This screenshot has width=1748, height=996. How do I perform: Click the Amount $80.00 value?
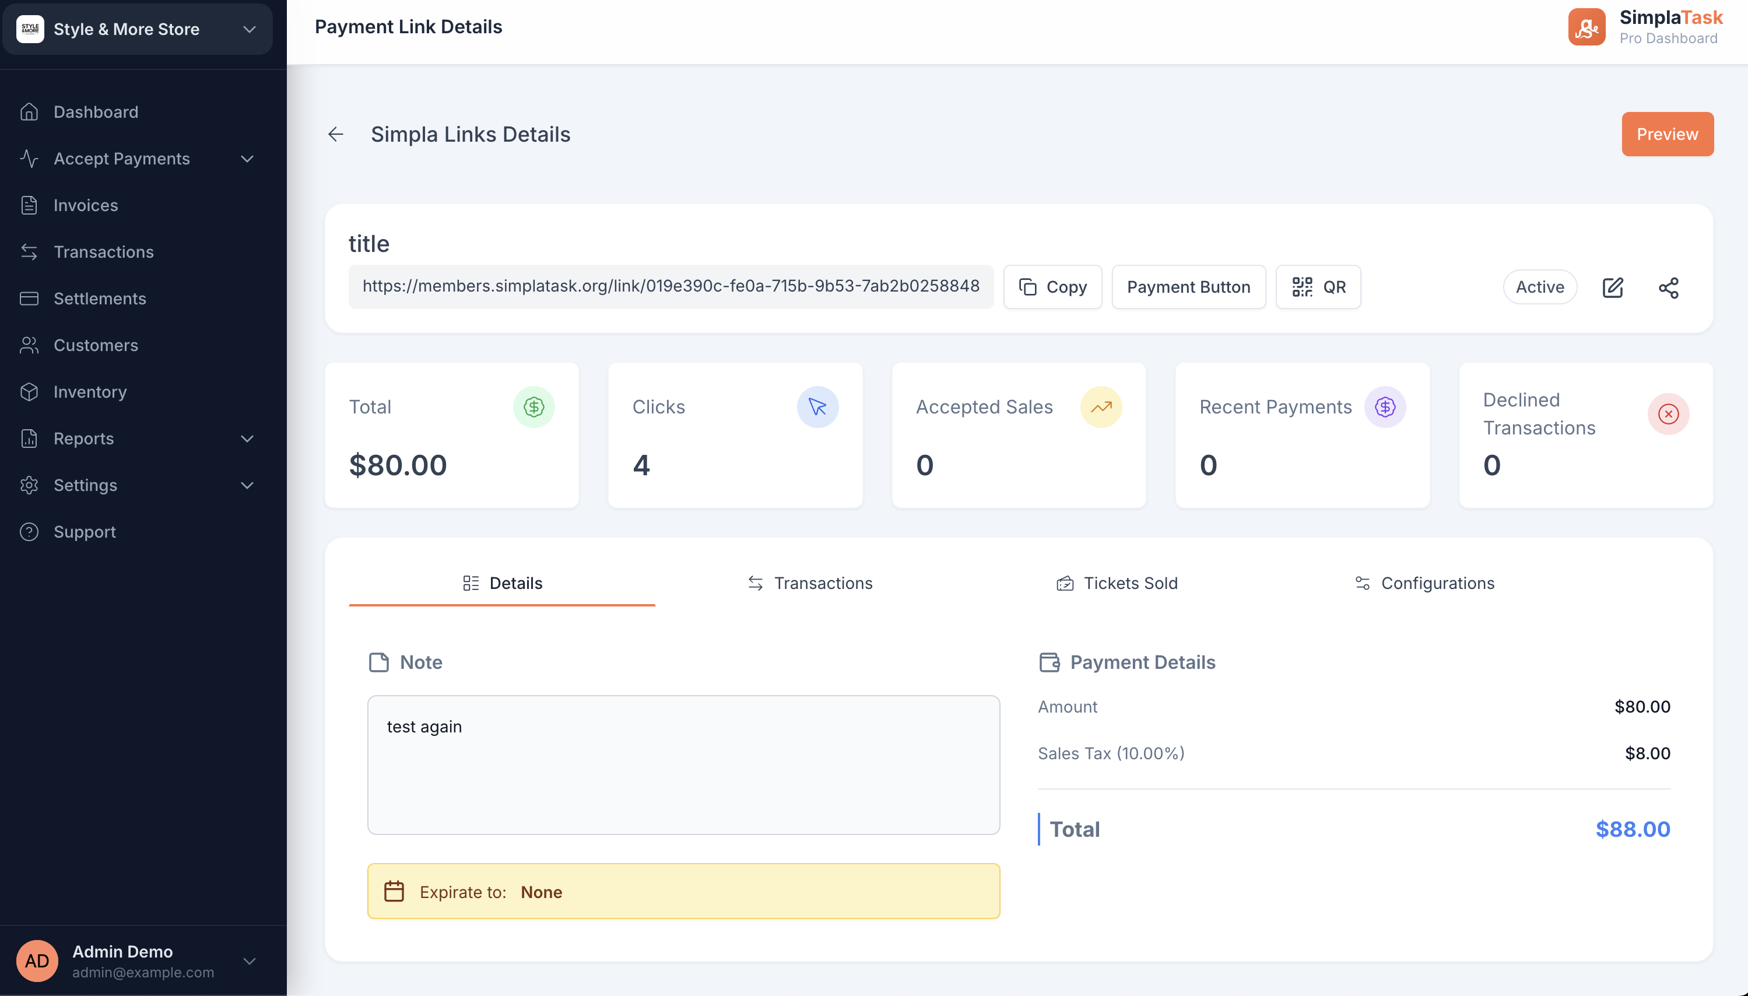point(1642,707)
